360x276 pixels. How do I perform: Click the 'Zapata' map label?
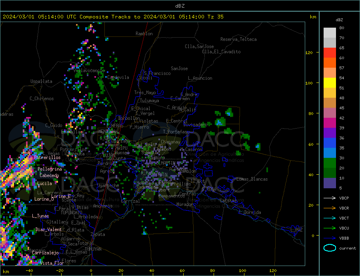click(x=98, y=234)
